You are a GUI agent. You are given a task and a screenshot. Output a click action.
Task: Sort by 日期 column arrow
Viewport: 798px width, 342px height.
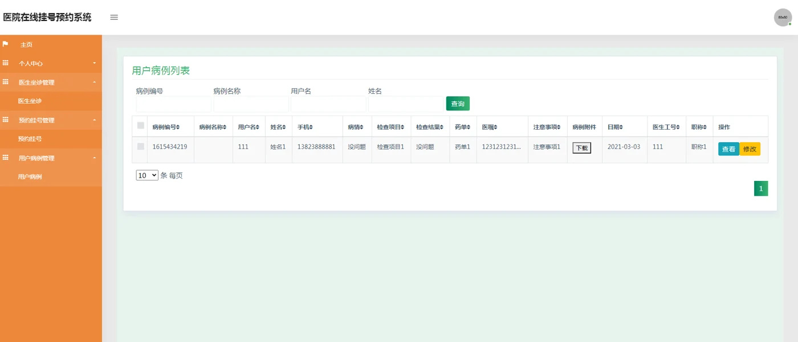click(x=621, y=127)
